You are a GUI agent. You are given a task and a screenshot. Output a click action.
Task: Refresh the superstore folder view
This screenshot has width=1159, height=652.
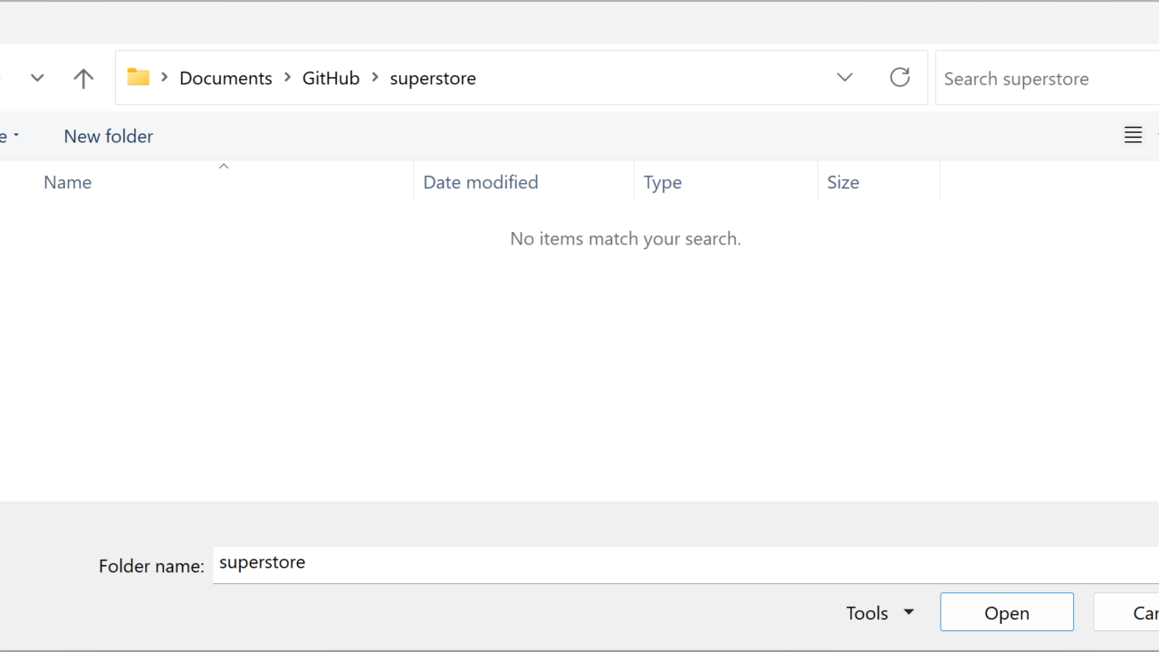(x=899, y=78)
